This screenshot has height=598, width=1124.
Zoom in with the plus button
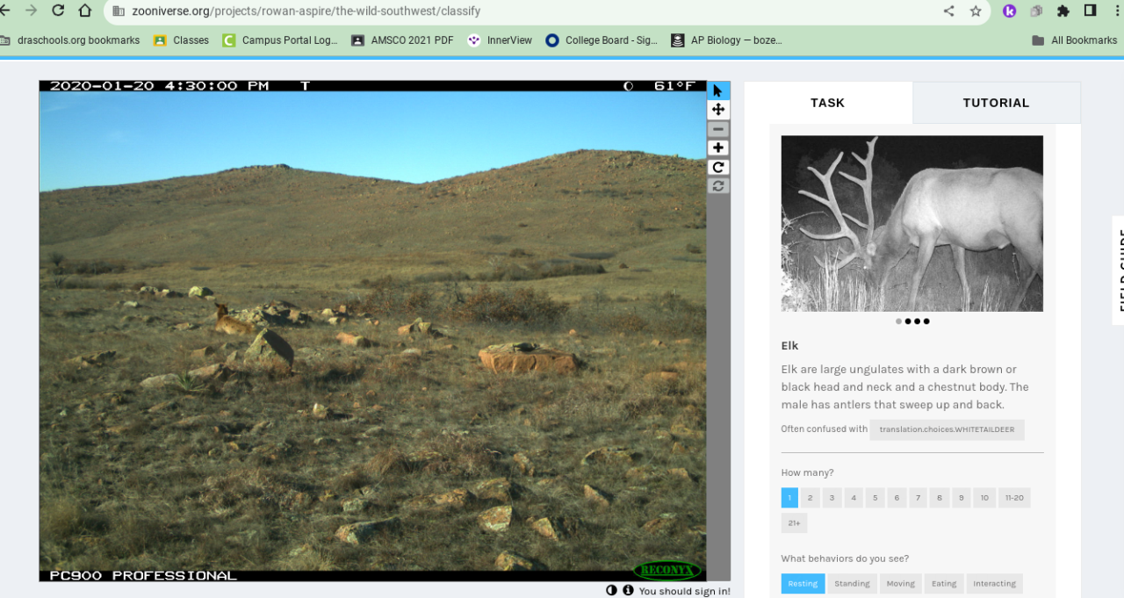(x=718, y=148)
